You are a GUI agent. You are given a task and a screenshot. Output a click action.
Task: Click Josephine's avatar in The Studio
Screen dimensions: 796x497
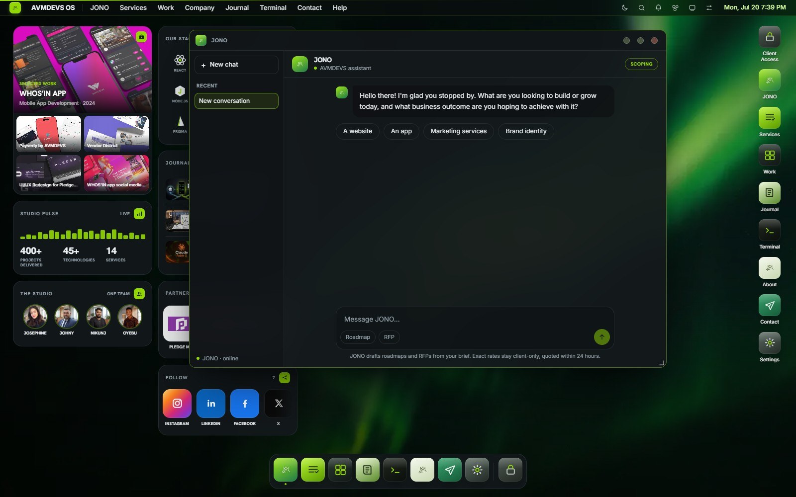click(x=35, y=317)
